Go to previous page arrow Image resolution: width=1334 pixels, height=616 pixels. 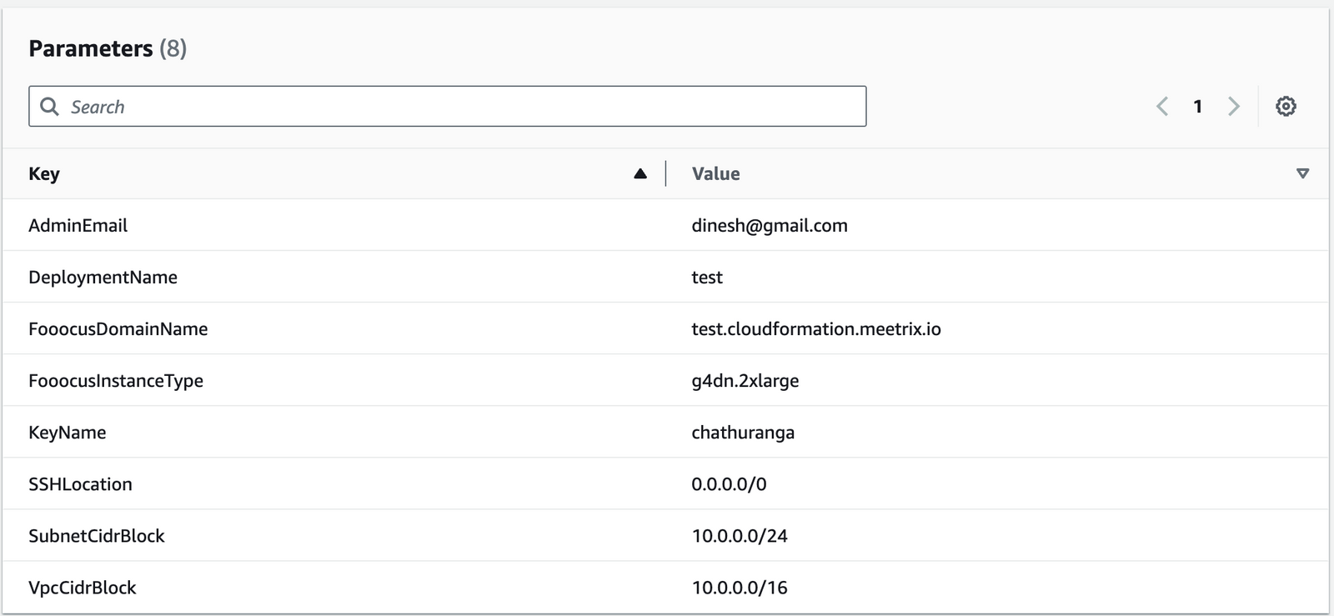pos(1162,107)
